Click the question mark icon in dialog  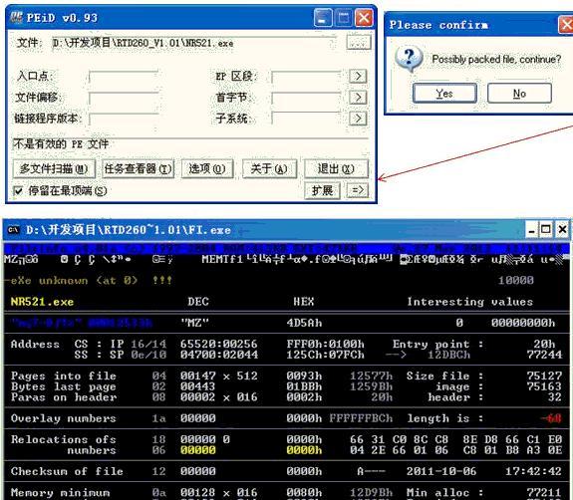click(x=409, y=59)
